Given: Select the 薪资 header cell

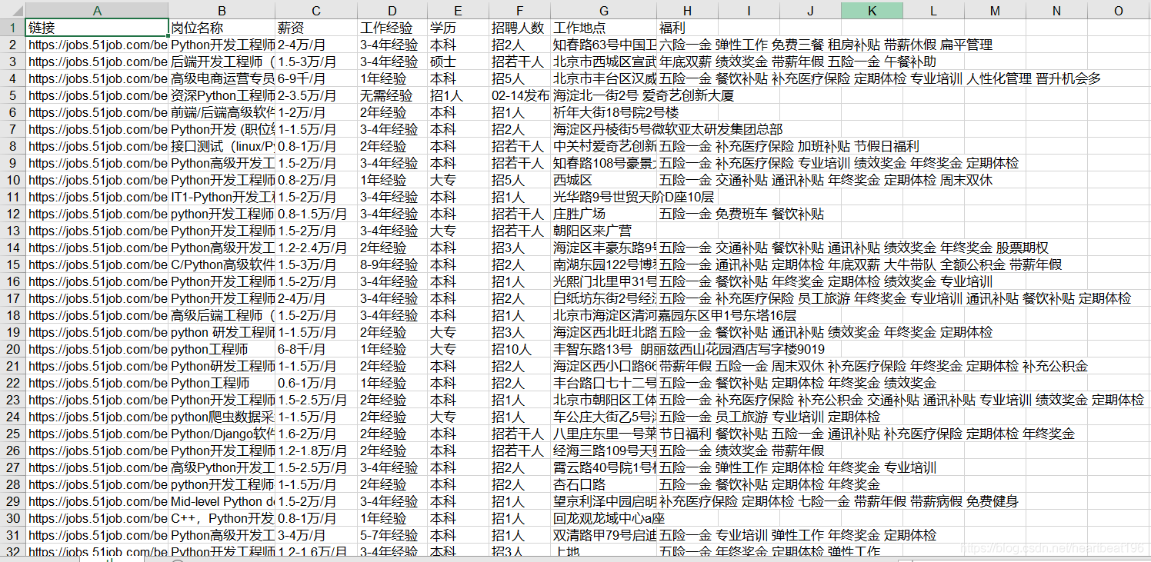Looking at the screenshot, I should [316, 28].
